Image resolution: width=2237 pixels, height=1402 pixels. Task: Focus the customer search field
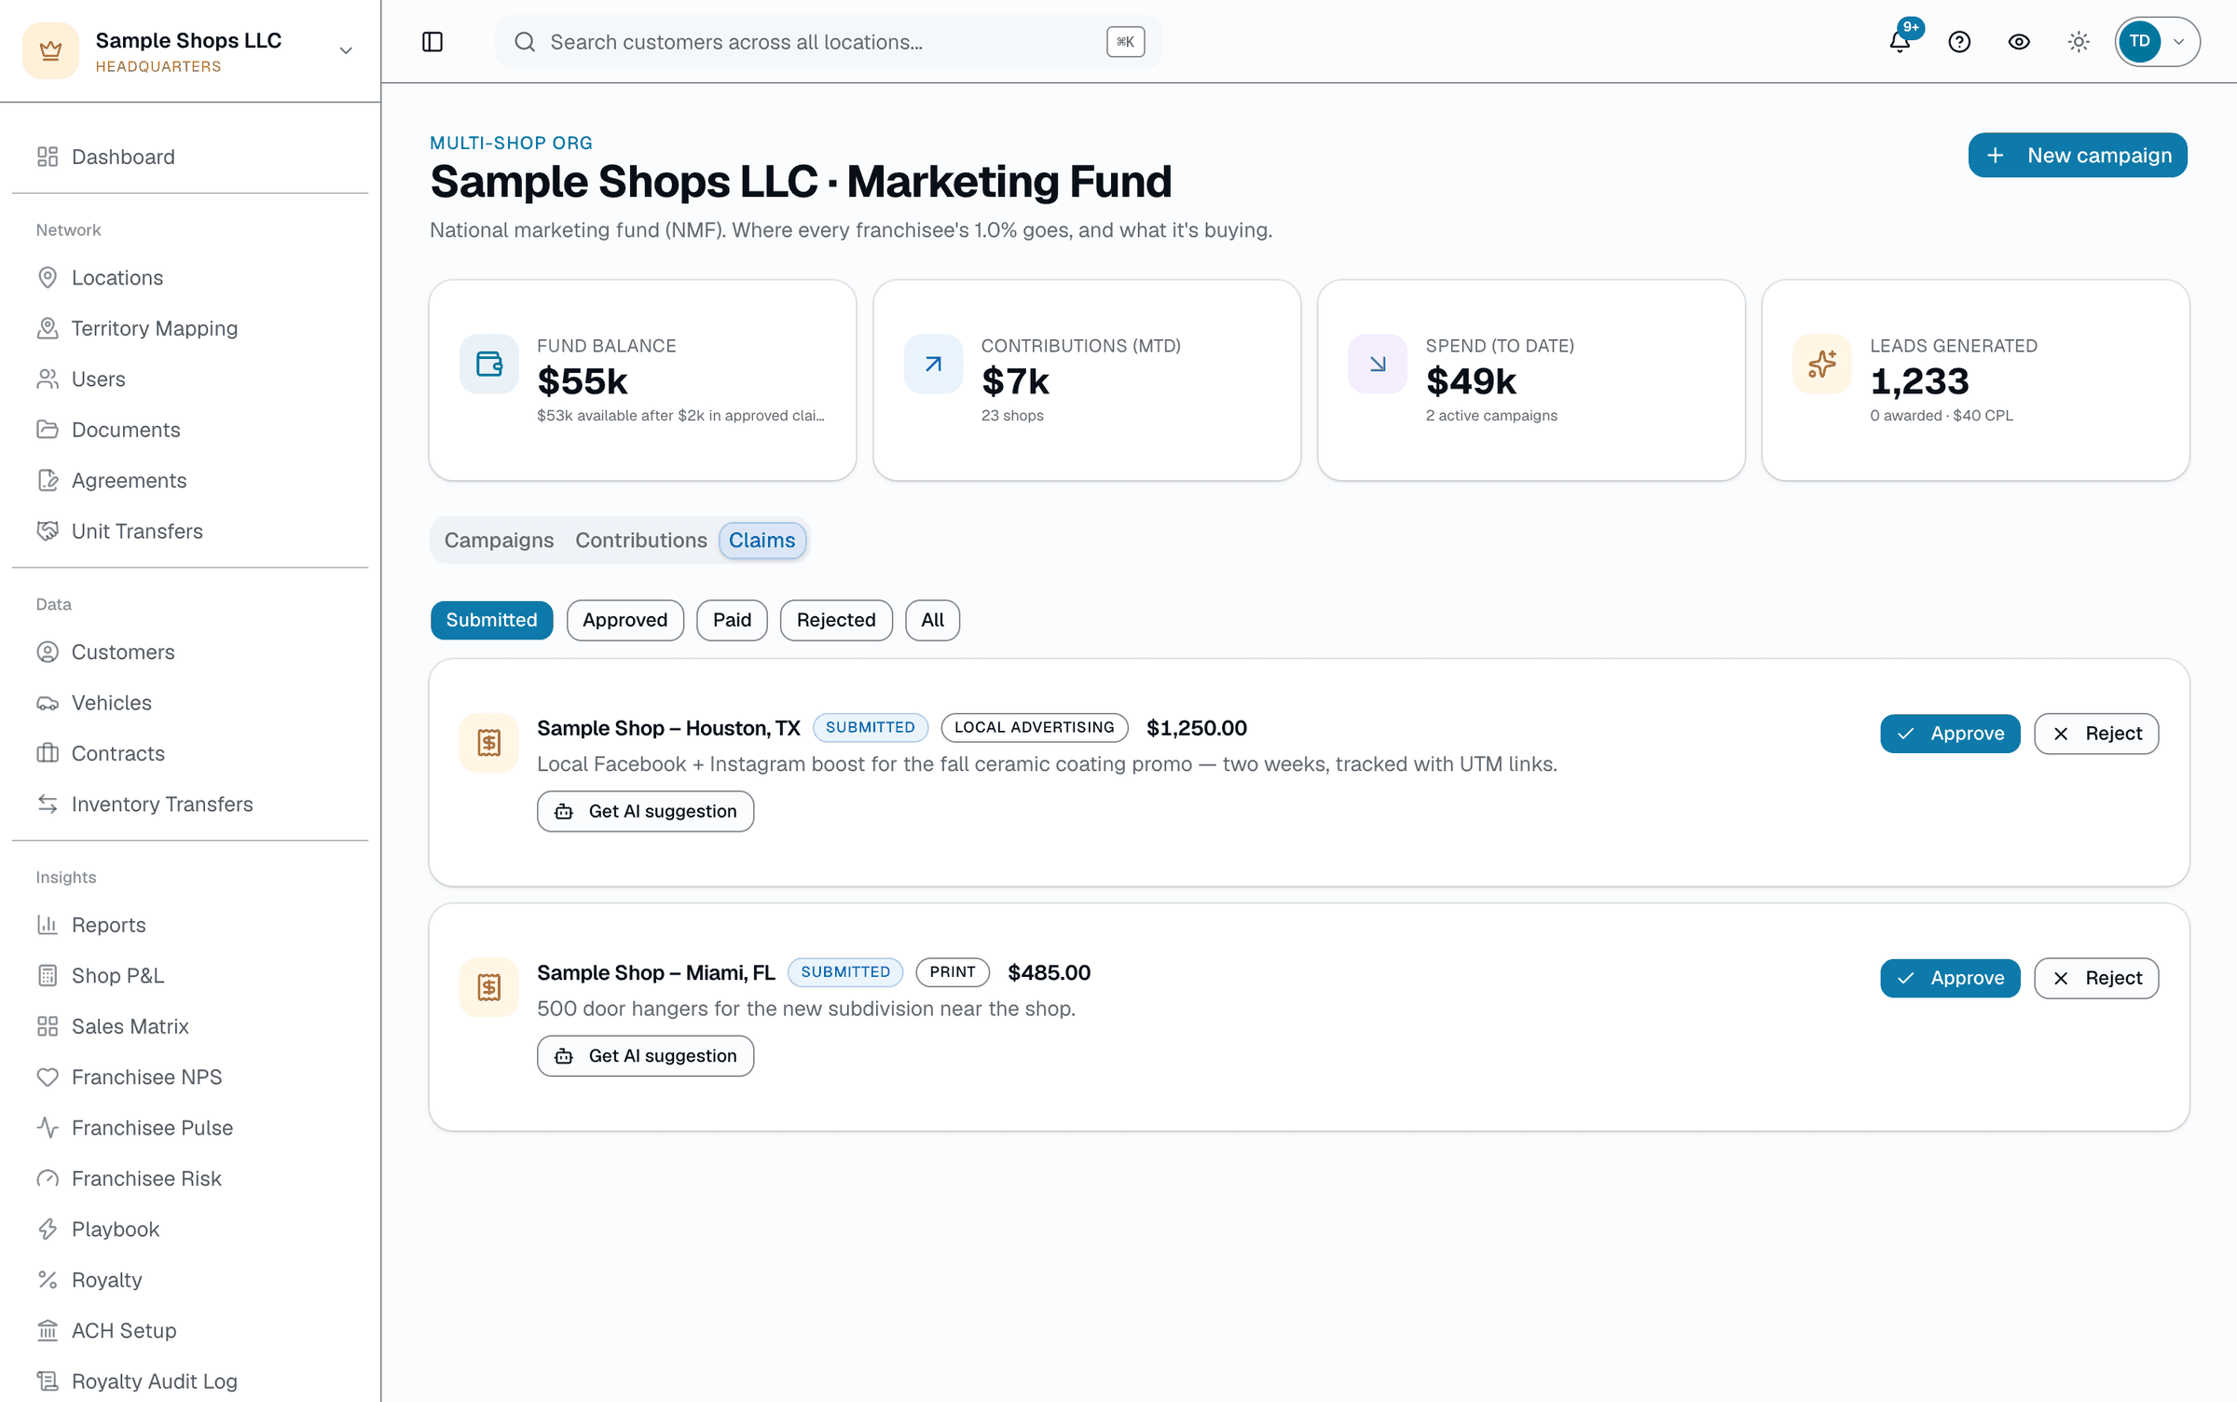click(x=828, y=42)
